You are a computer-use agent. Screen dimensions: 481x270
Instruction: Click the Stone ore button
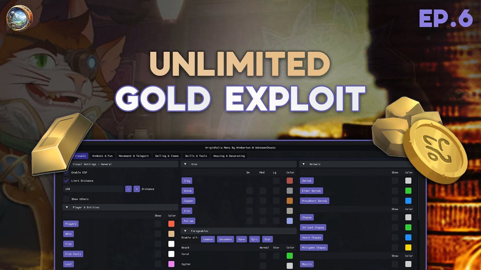point(188,191)
